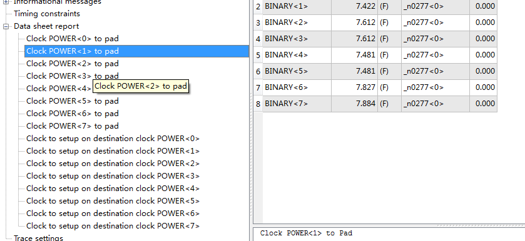Click the BINARY<5> table cell
Image resolution: width=525 pixels, height=241 pixels.
tap(297, 71)
